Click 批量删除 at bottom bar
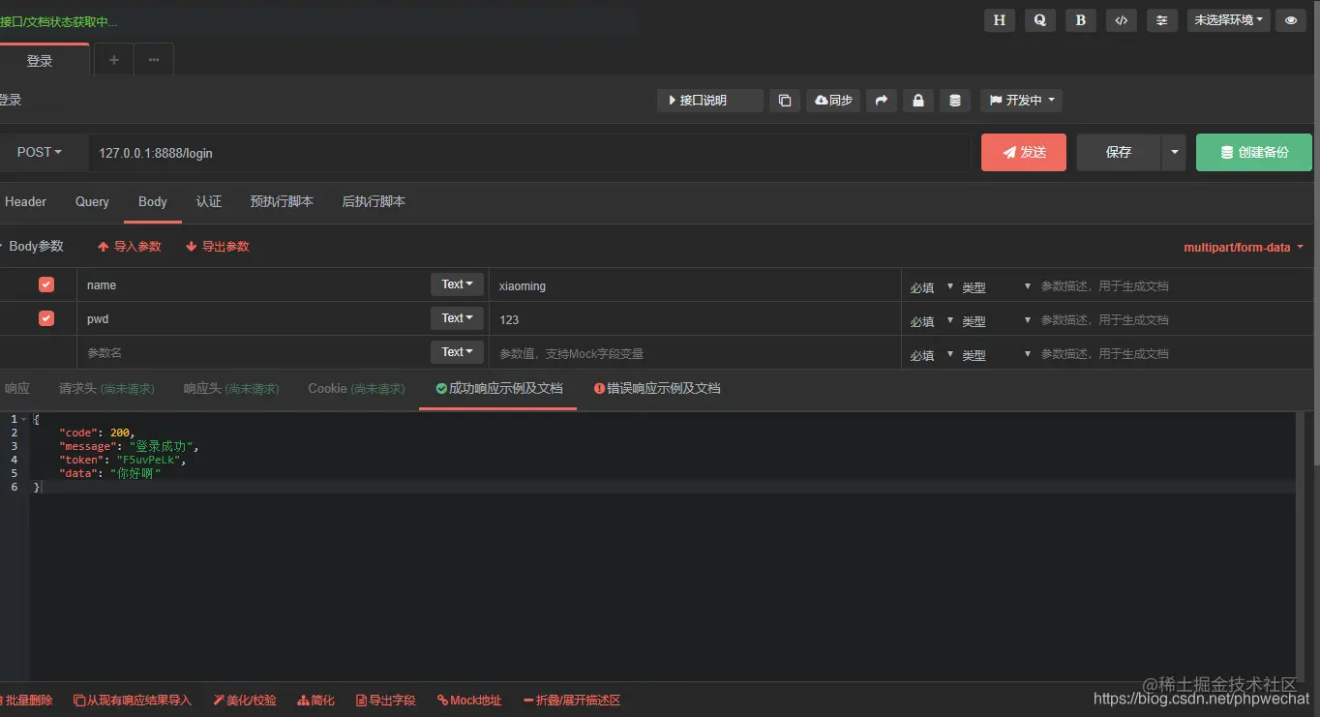The width and height of the screenshot is (1320, 717). tap(26, 700)
